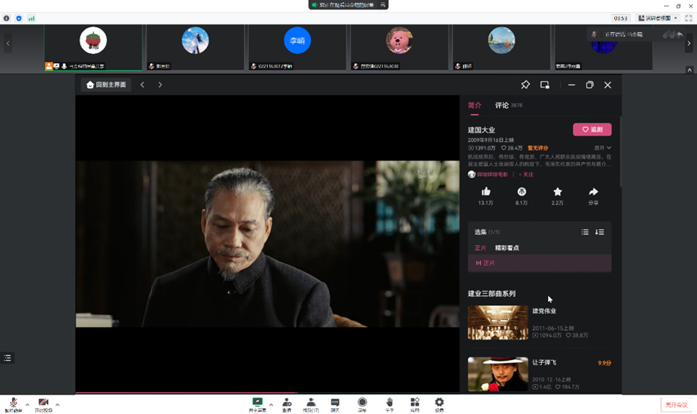The height and width of the screenshot is (414, 697).
Task: Click the share arrow icon
Action: pos(593,192)
